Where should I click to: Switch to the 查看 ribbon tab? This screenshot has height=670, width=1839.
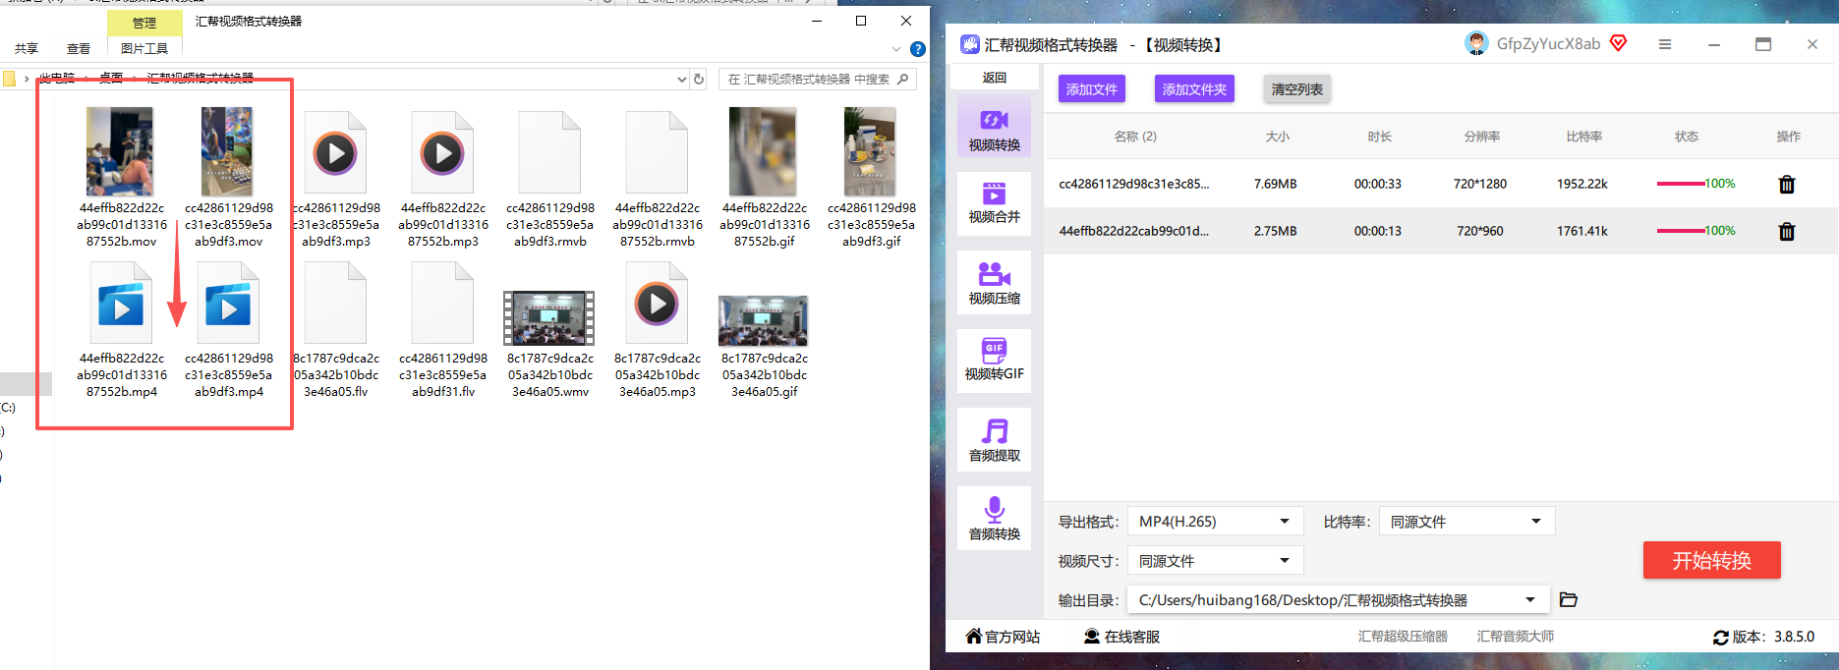pyautogui.click(x=79, y=48)
